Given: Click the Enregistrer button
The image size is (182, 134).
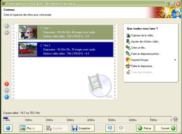Looking at the screenshot, I should point(83,128).
